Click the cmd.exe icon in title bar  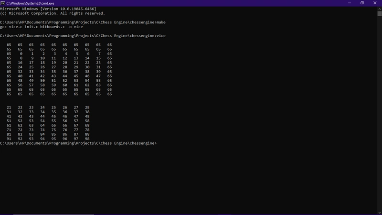(x=3, y=3)
